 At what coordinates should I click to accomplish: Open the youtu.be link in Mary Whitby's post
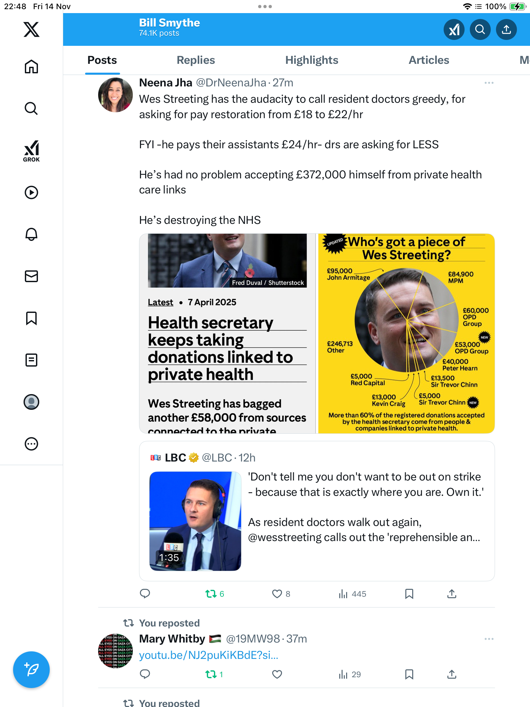[x=208, y=655]
